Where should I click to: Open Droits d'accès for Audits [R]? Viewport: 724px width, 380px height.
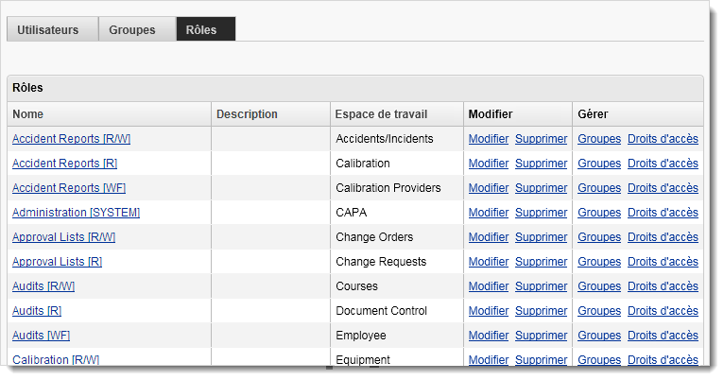[x=663, y=311]
